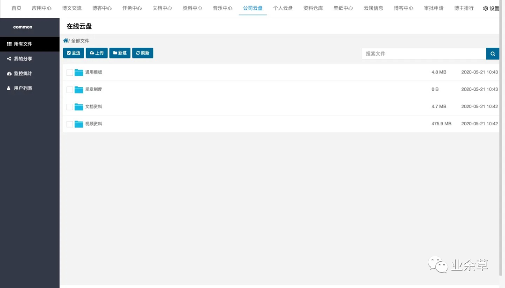
Task: Click the 文档资料 folder name
Action: (94, 106)
